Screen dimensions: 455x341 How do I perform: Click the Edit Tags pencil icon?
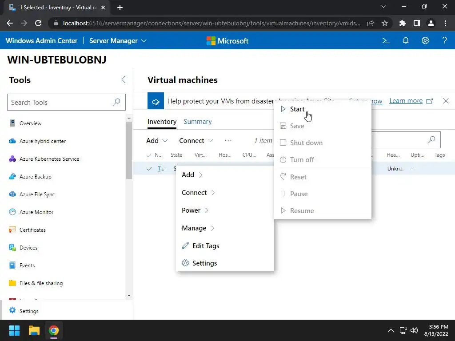[185, 246]
